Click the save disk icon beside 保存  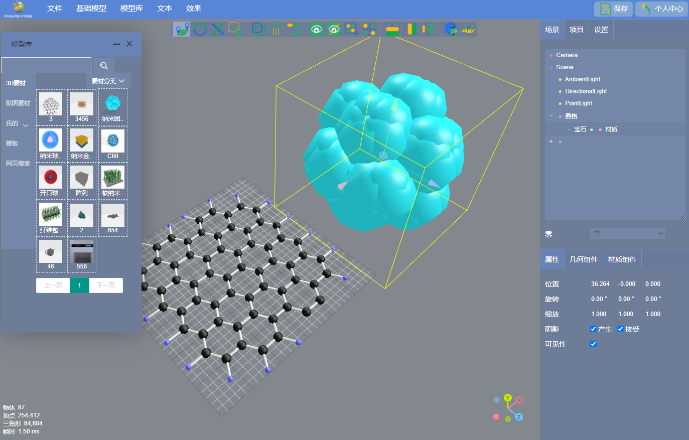tap(606, 9)
